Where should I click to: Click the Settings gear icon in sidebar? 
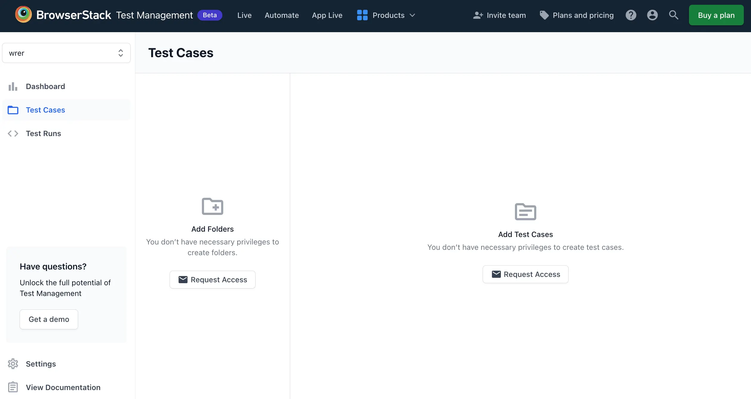(x=13, y=364)
